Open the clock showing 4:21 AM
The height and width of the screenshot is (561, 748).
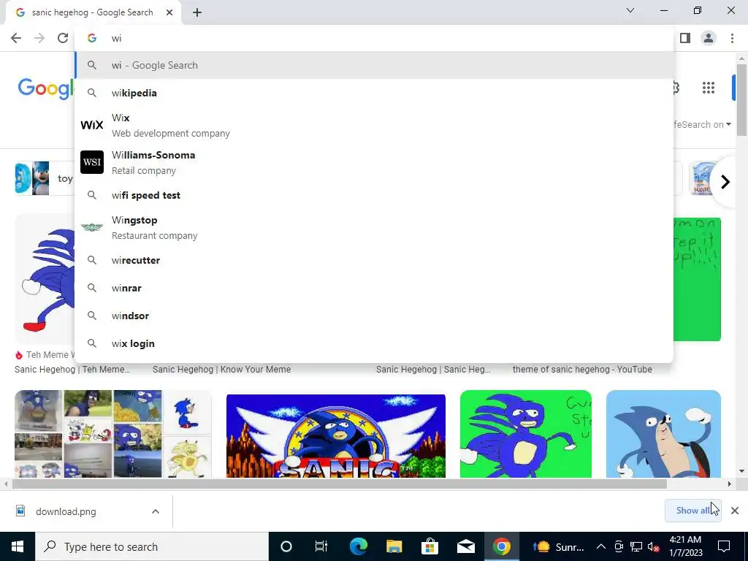[x=685, y=546]
